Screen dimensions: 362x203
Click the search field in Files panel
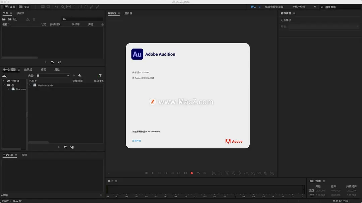point(83,19)
